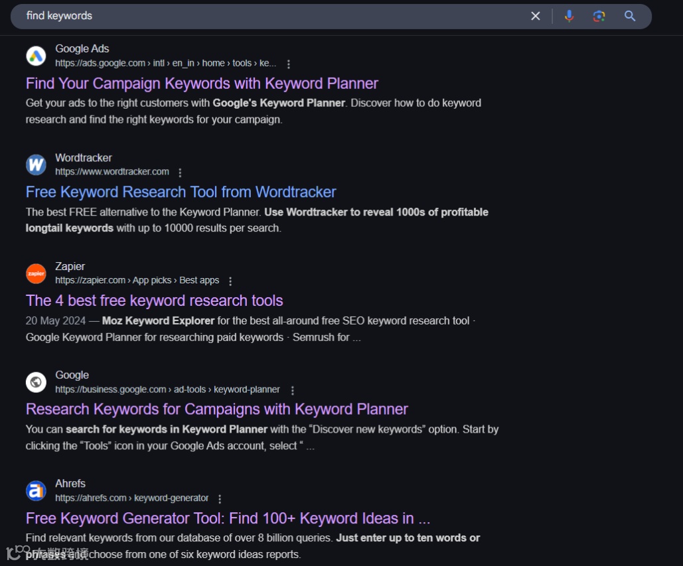
Task: Click the bold 'Google's Keyword Planner' snippet text
Action: (x=279, y=104)
